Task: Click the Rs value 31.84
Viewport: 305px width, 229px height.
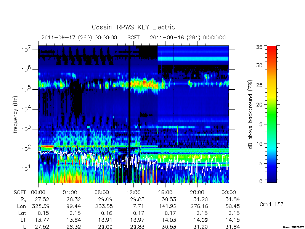Action: click(233, 199)
